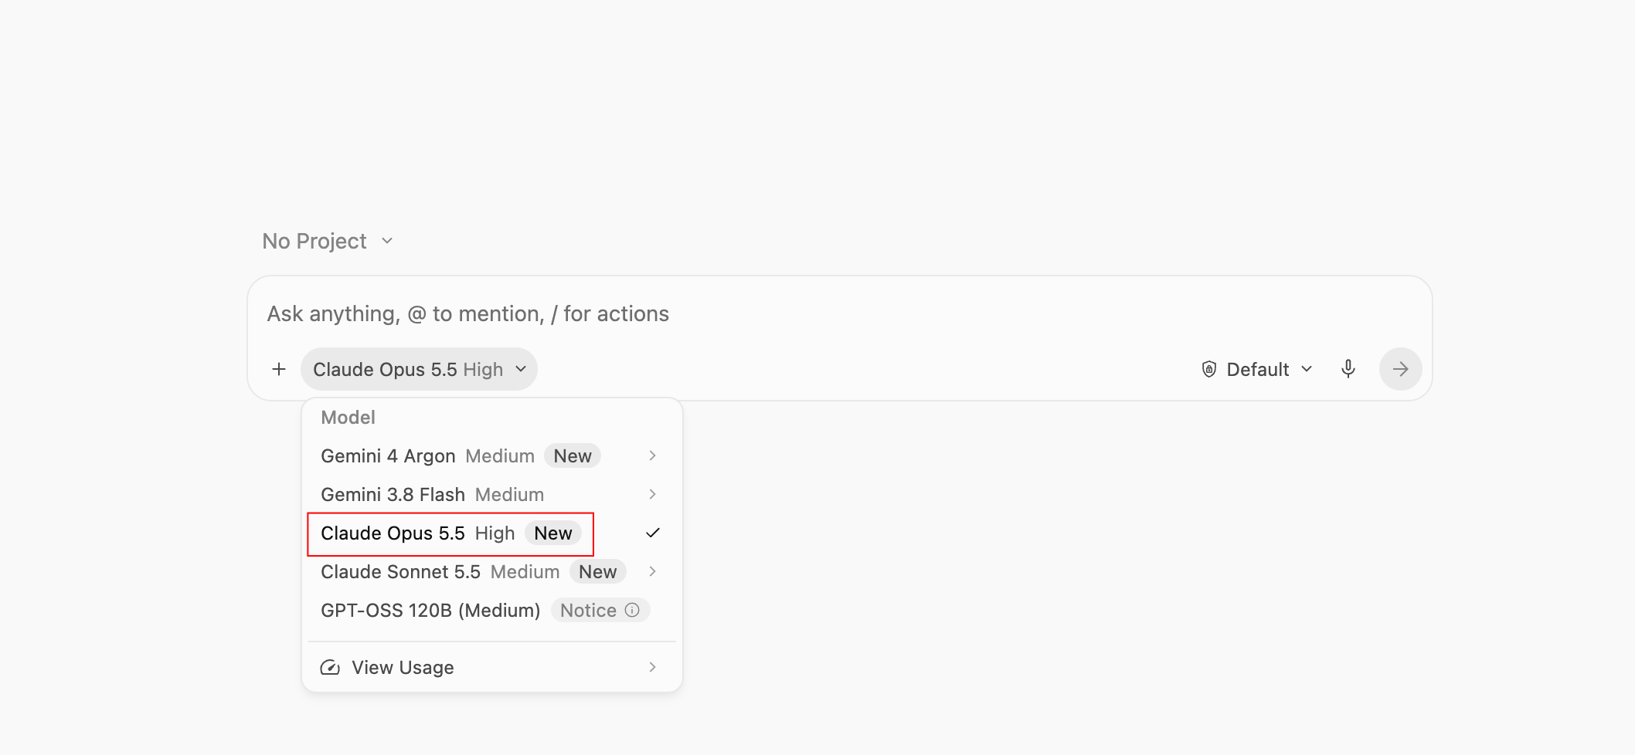Open View Usage entry

[x=491, y=667]
